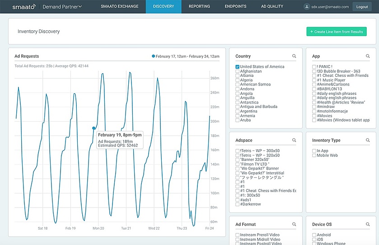This screenshot has height=245, width=379.
Task: Select American Samoa checkbox
Action: coord(237,85)
